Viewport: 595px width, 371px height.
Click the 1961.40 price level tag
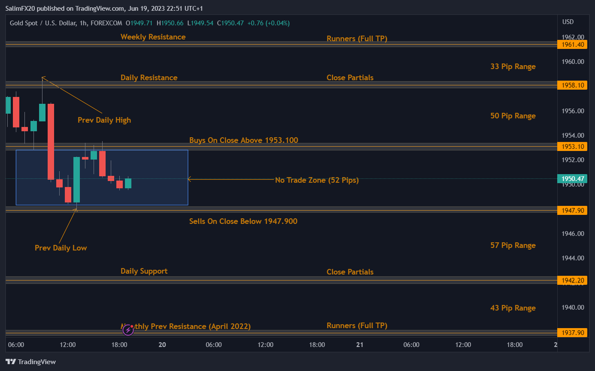coord(572,44)
